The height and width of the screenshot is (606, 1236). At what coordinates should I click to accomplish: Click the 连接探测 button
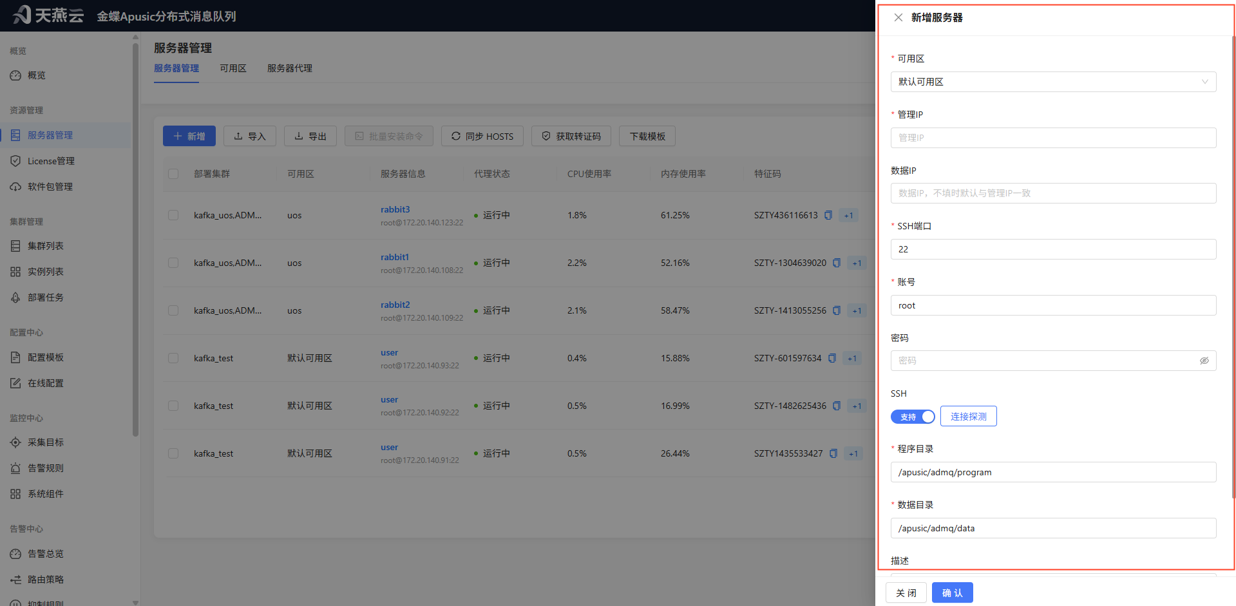click(x=968, y=416)
